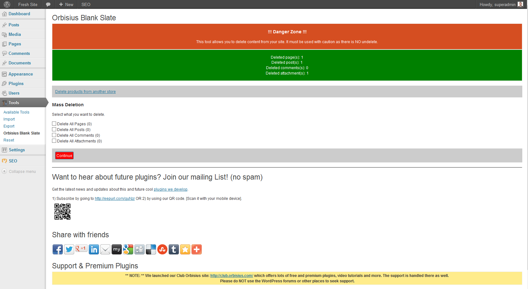Open Fresh Site menu in admin bar
Image resolution: width=528 pixels, height=289 pixels.
click(28, 4)
